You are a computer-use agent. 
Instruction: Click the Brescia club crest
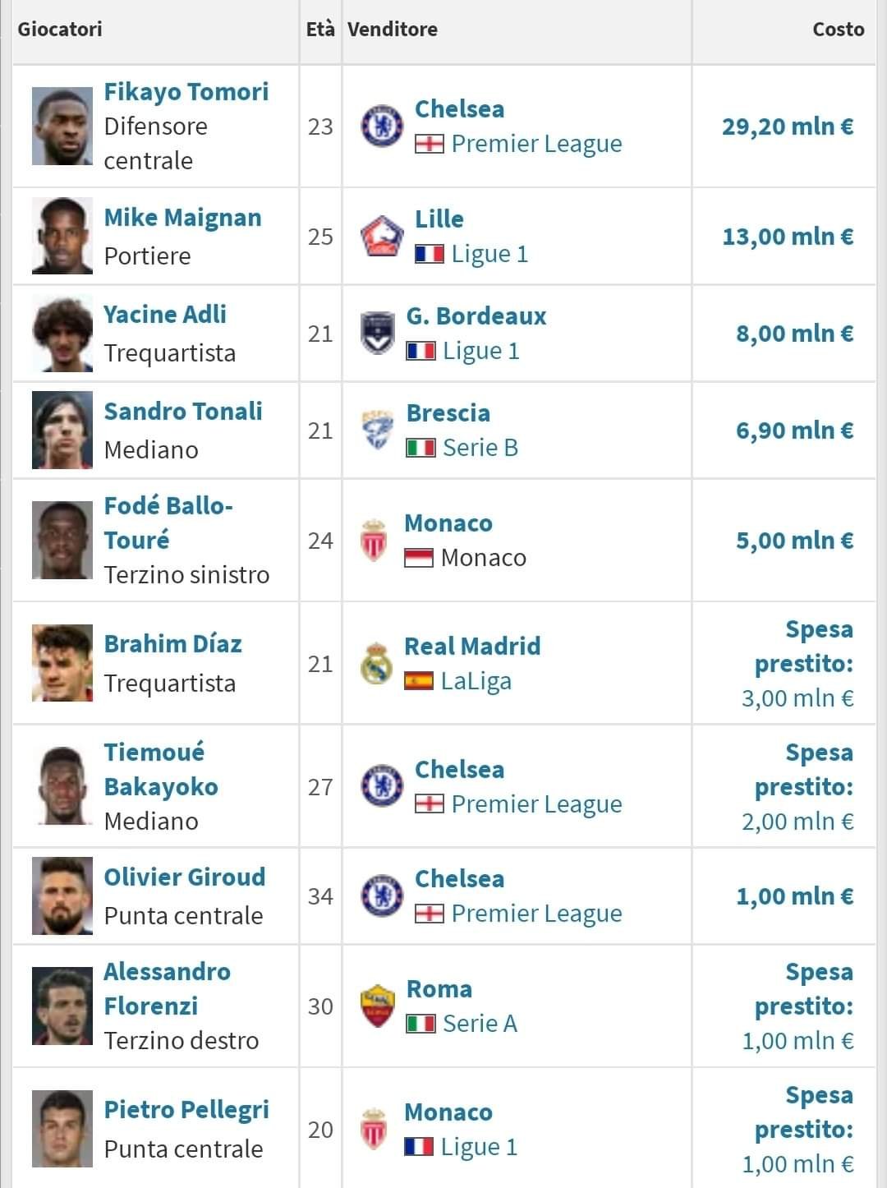(378, 431)
